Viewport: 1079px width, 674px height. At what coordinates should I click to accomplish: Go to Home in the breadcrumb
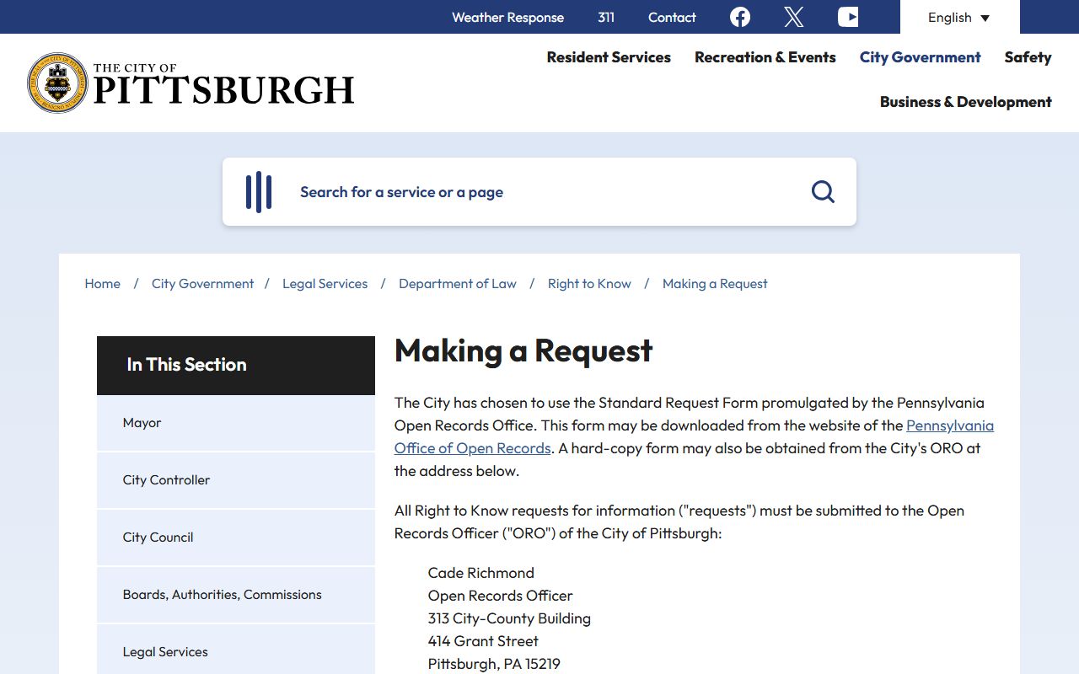pos(103,284)
